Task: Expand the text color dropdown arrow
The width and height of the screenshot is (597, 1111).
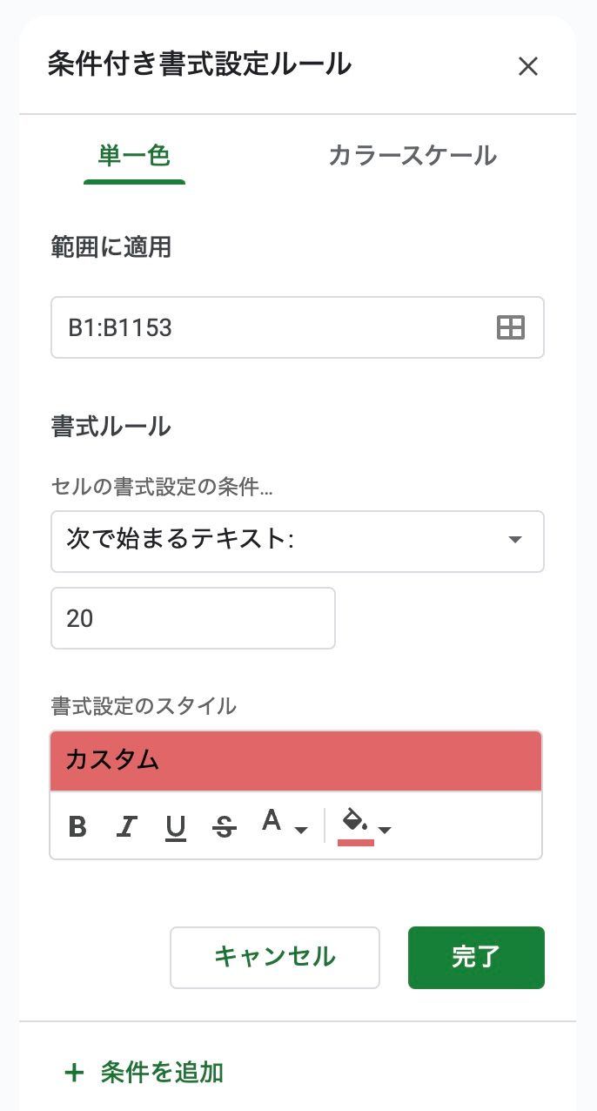Action: [301, 830]
